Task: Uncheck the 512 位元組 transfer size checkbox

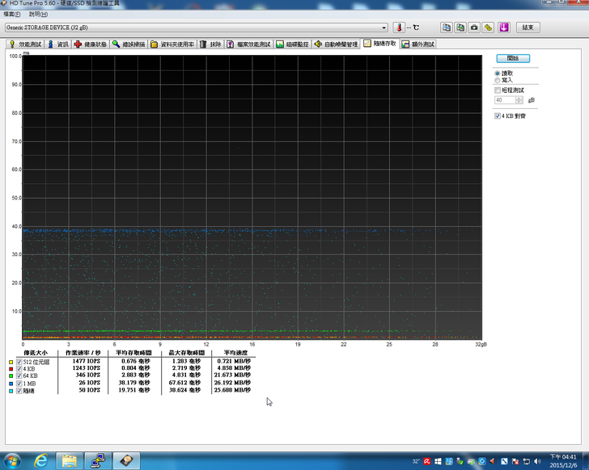Action: (19, 361)
